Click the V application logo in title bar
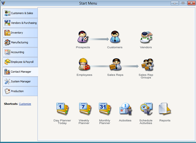 coord(3,3)
